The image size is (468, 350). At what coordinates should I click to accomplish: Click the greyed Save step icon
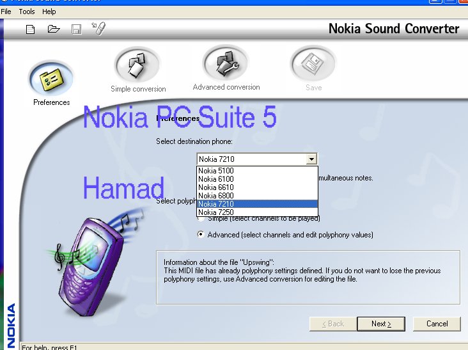(313, 63)
